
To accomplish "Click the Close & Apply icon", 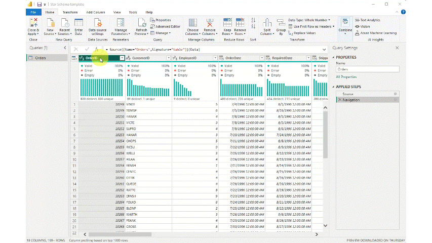I will coord(33,23).
